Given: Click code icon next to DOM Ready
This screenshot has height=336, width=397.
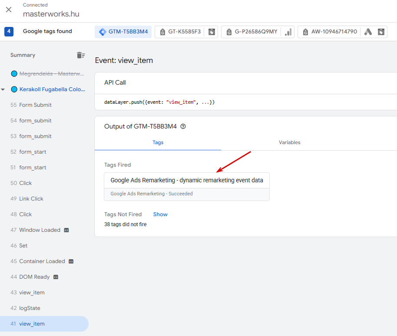Looking at the screenshot, I should [x=56, y=277].
